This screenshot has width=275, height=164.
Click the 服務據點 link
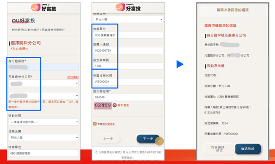73,77
